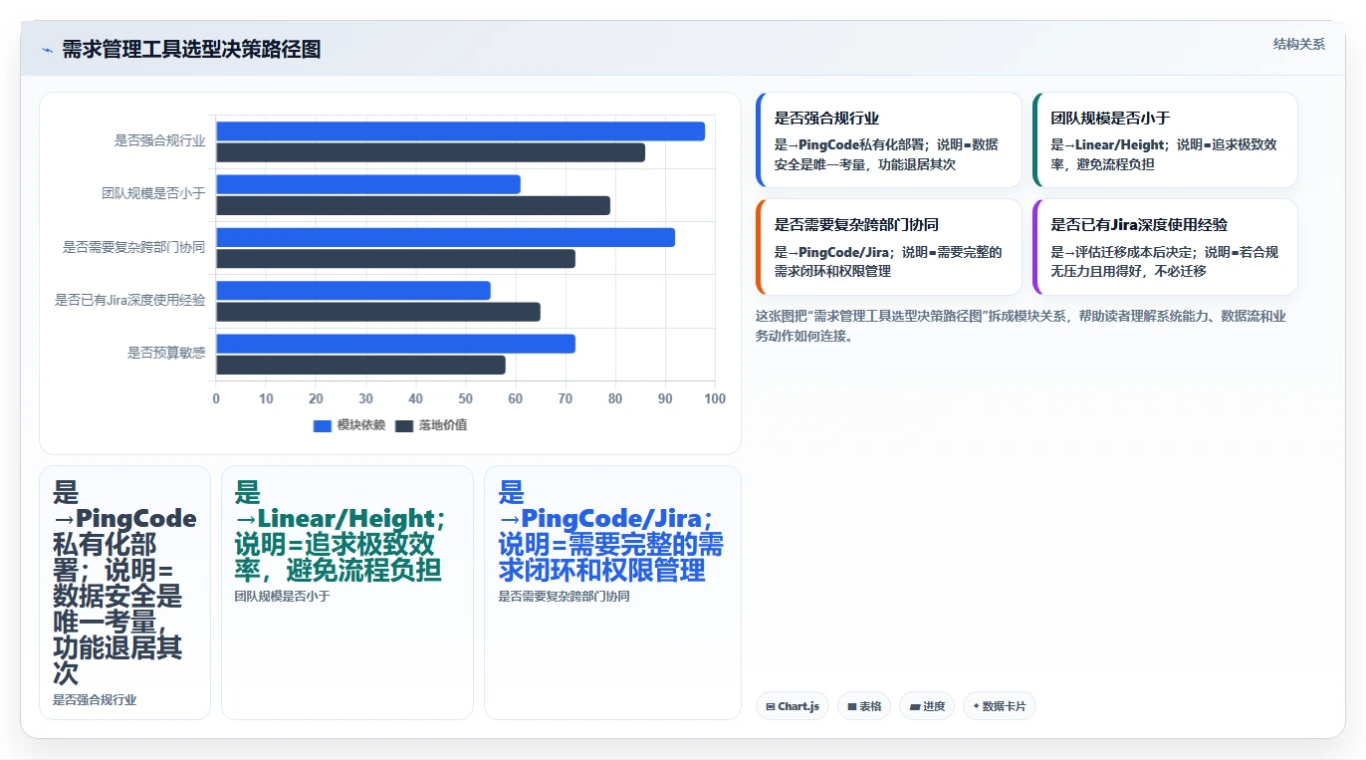Click the dark bar for 团队规模是否小于
The height and width of the screenshot is (760, 1366).
click(413, 205)
